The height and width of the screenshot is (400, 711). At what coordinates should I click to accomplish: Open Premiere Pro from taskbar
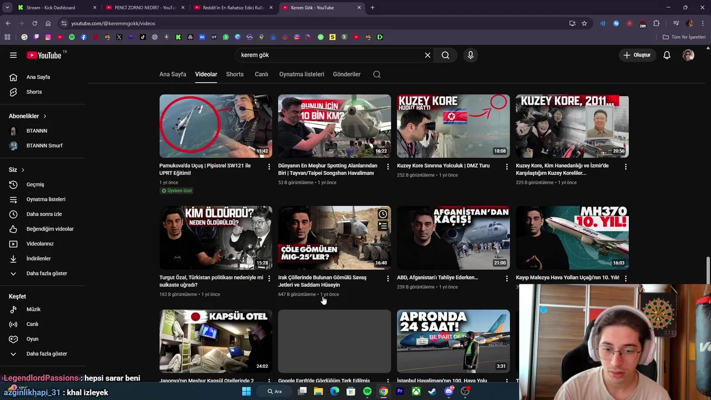coord(400,391)
